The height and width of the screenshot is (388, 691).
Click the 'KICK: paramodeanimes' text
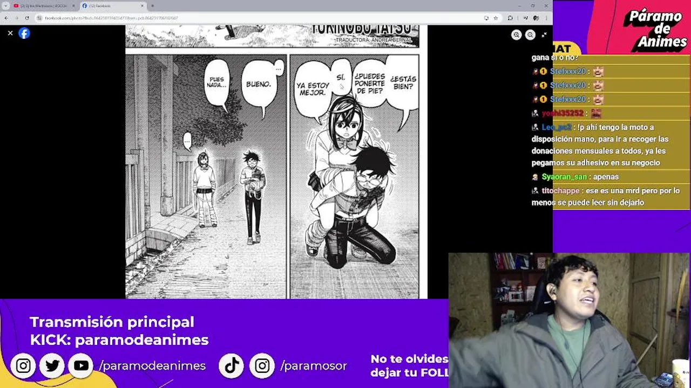(119, 340)
